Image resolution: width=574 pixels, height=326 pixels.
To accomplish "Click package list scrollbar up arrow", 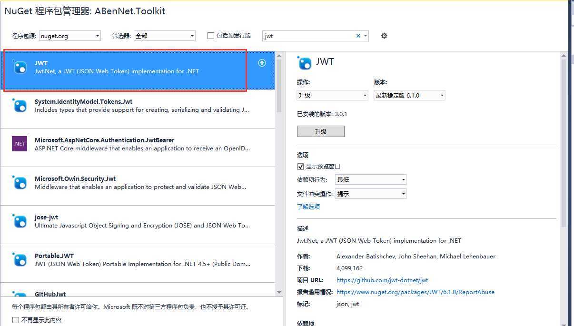I will (279, 56).
